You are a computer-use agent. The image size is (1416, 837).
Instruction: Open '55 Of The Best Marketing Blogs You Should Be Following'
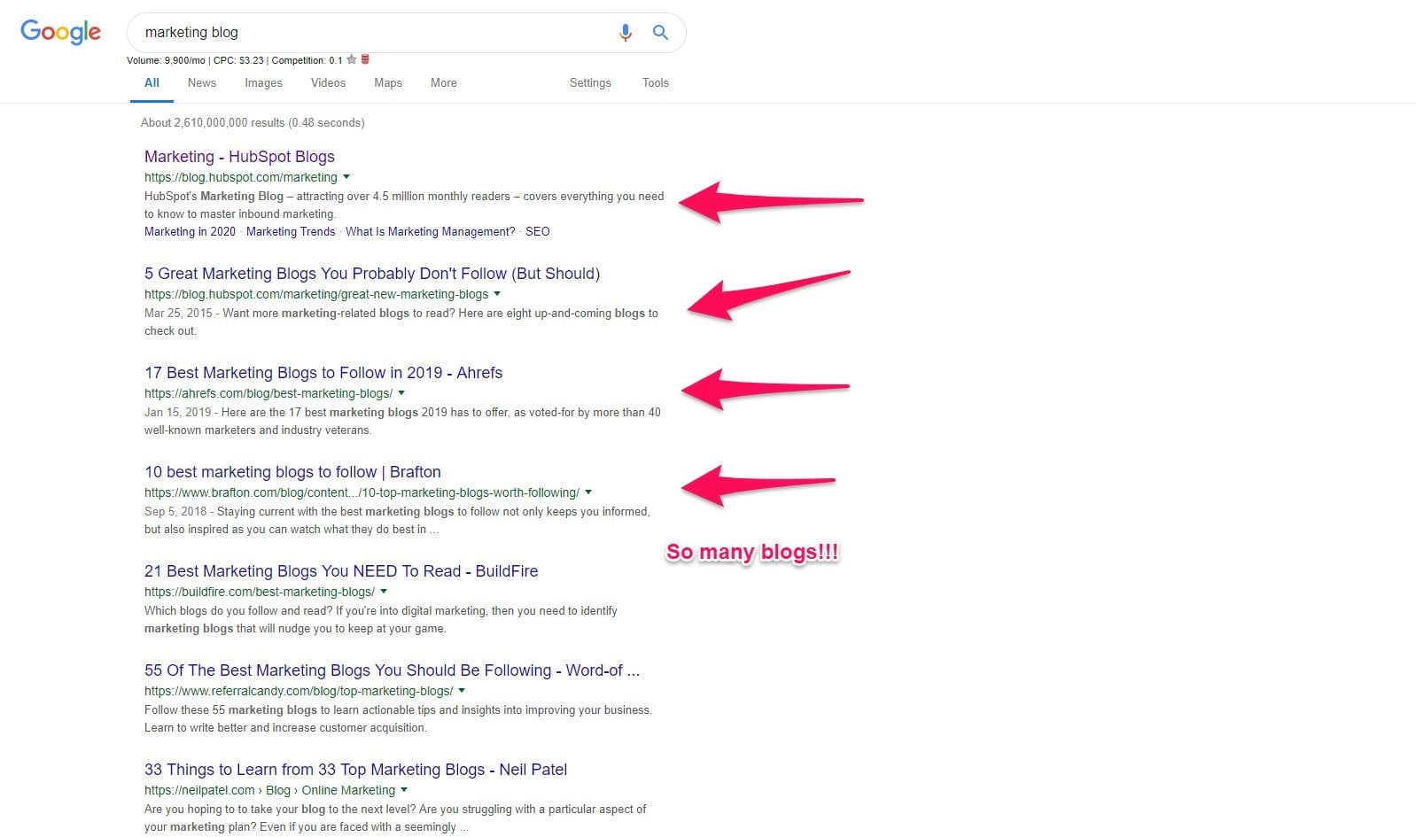(x=392, y=670)
